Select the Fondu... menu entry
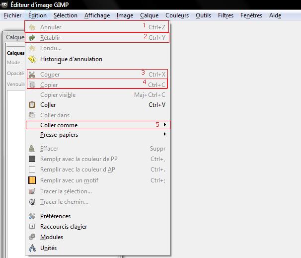Viewport: 301px width, 258px height. [98, 48]
